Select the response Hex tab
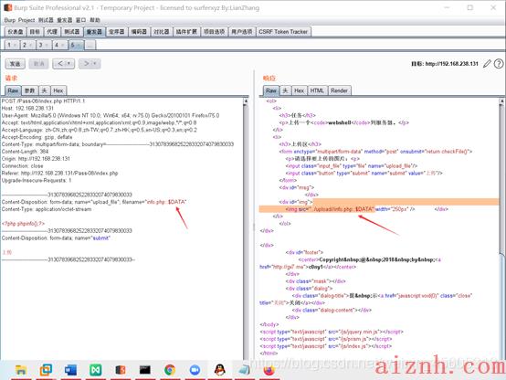Image resolution: width=506 pixels, height=380 pixels. coord(300,90)
